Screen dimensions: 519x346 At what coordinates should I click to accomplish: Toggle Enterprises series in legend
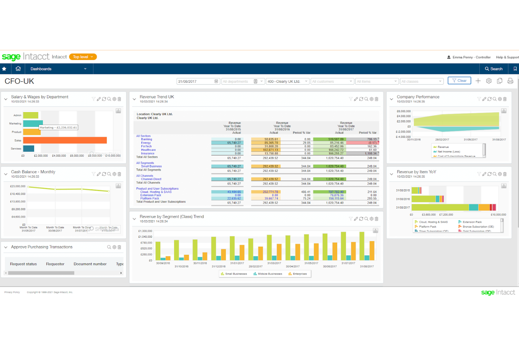pos(298,274)
